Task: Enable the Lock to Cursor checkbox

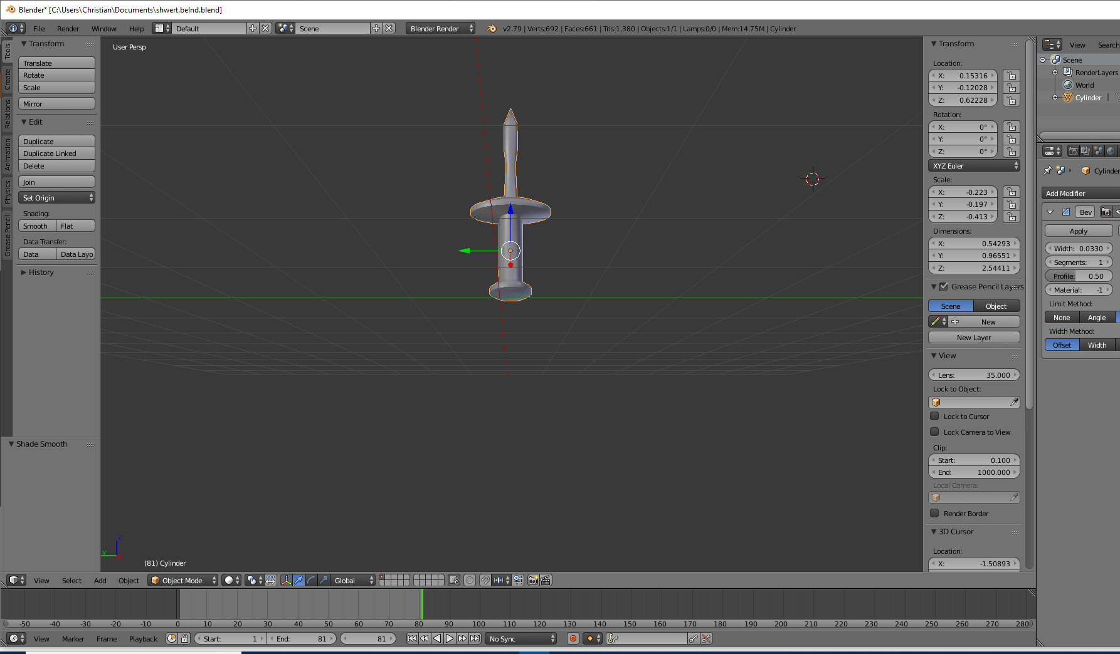Action: pyautogui.click(x=934, y=417)
